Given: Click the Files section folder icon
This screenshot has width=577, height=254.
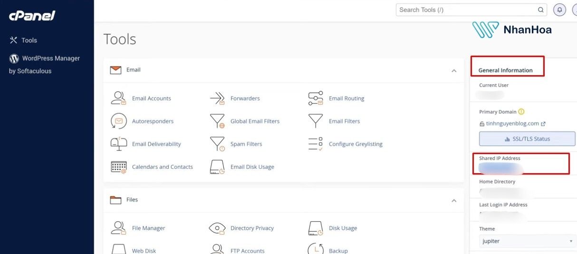Looking at the screenshot, I should coord(115,200).
